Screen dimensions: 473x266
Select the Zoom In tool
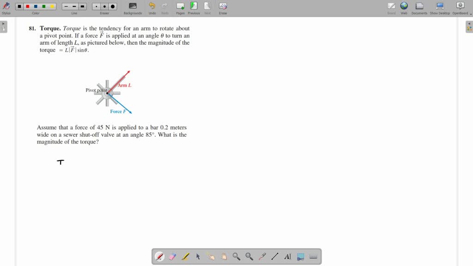click(236, 256)
